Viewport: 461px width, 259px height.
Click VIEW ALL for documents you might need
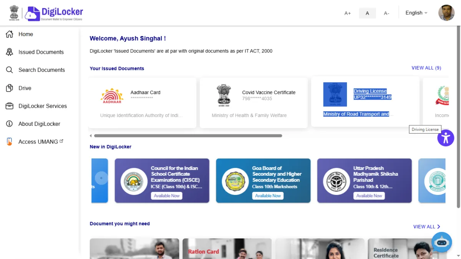[427, 227]
